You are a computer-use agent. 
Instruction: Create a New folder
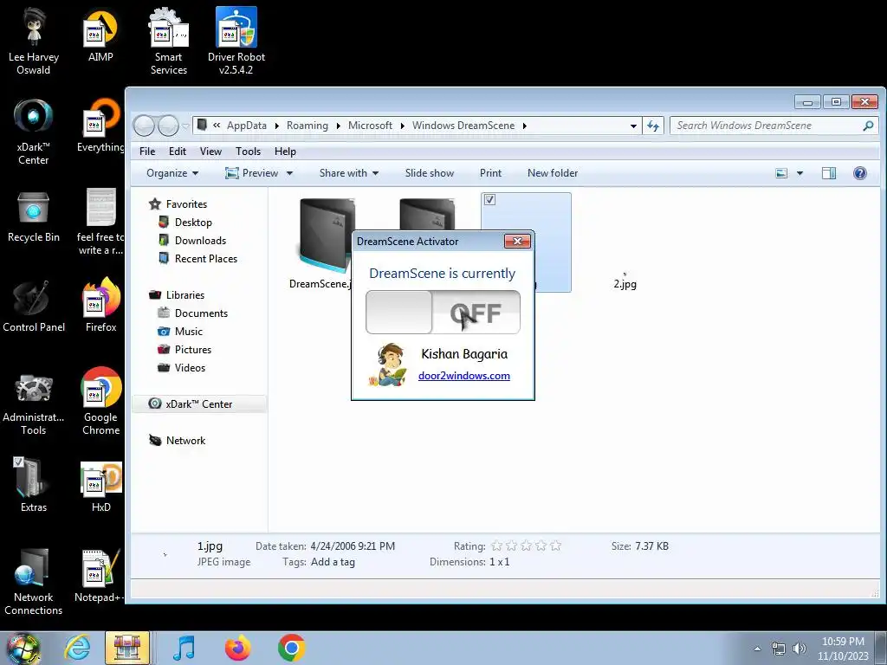coord(553,173)
